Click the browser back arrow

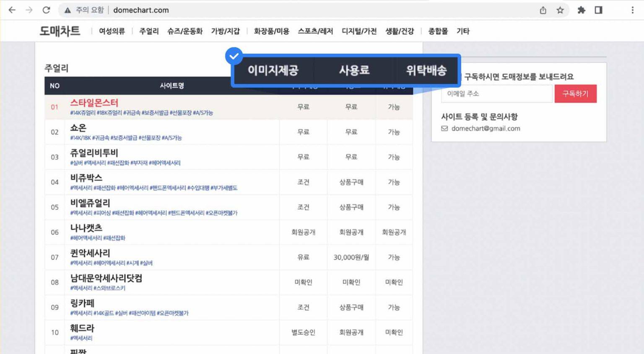[12, 10]
